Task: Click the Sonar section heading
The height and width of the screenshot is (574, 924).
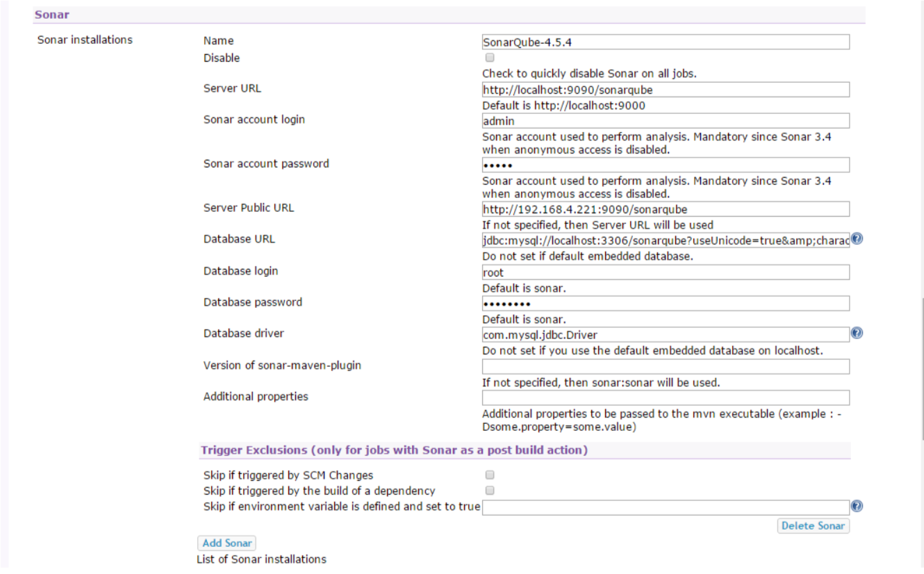Action: (x=52, y=15)
